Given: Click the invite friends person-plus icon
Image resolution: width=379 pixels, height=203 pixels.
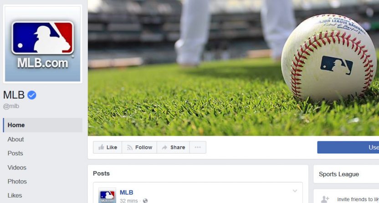Looking at the screenshot, I should (325, 199).
